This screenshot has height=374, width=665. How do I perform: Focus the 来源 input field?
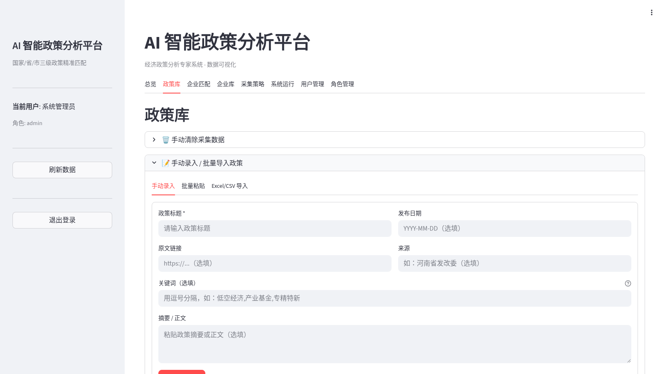tap(515, 263)
